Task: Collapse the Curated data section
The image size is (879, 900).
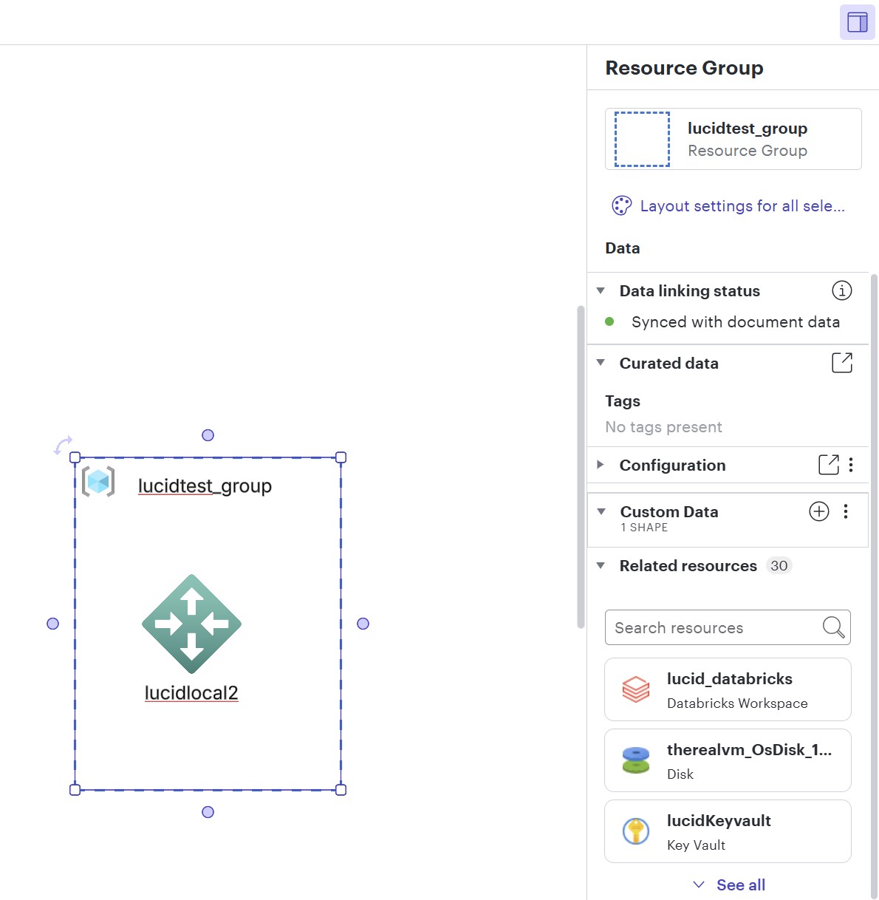Action: tap(601, 363)
